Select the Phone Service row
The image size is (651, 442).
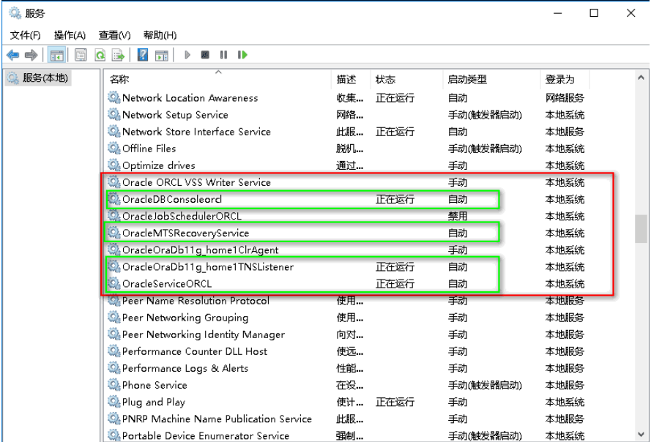pos(346,385)
